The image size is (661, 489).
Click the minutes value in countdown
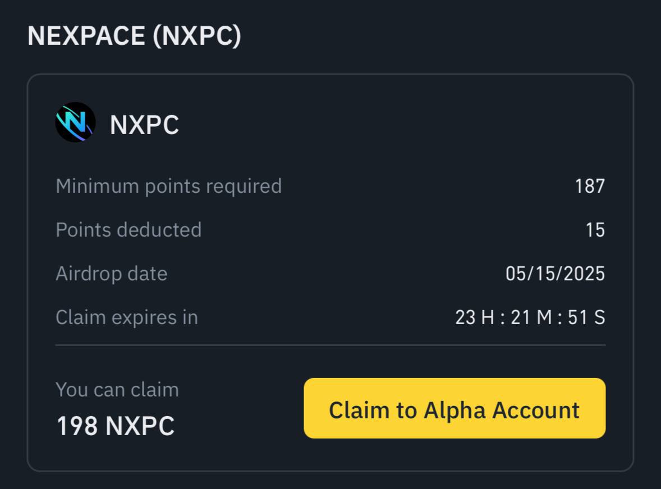[x=531, y=317]
